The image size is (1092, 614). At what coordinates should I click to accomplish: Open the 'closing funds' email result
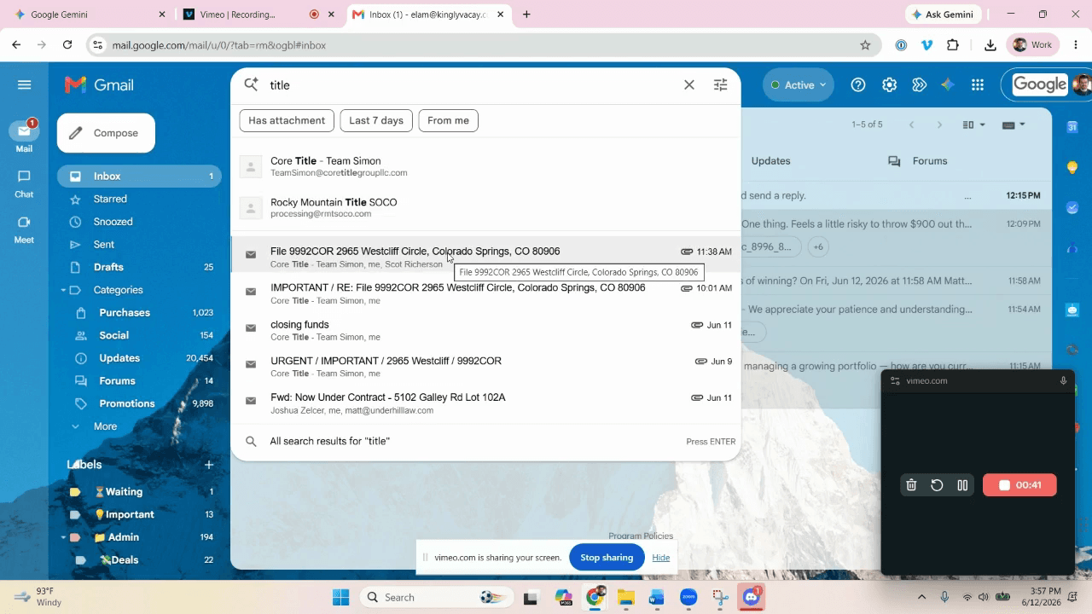(485, 330)
